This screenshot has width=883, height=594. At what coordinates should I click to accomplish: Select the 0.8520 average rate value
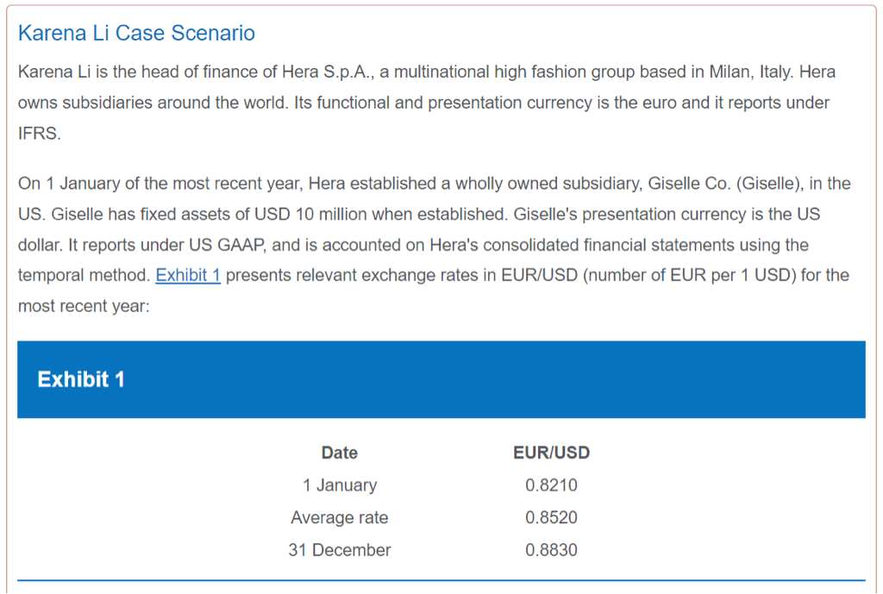tap(551, 518)
